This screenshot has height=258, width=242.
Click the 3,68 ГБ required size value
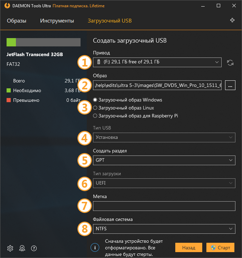point(73,90)
